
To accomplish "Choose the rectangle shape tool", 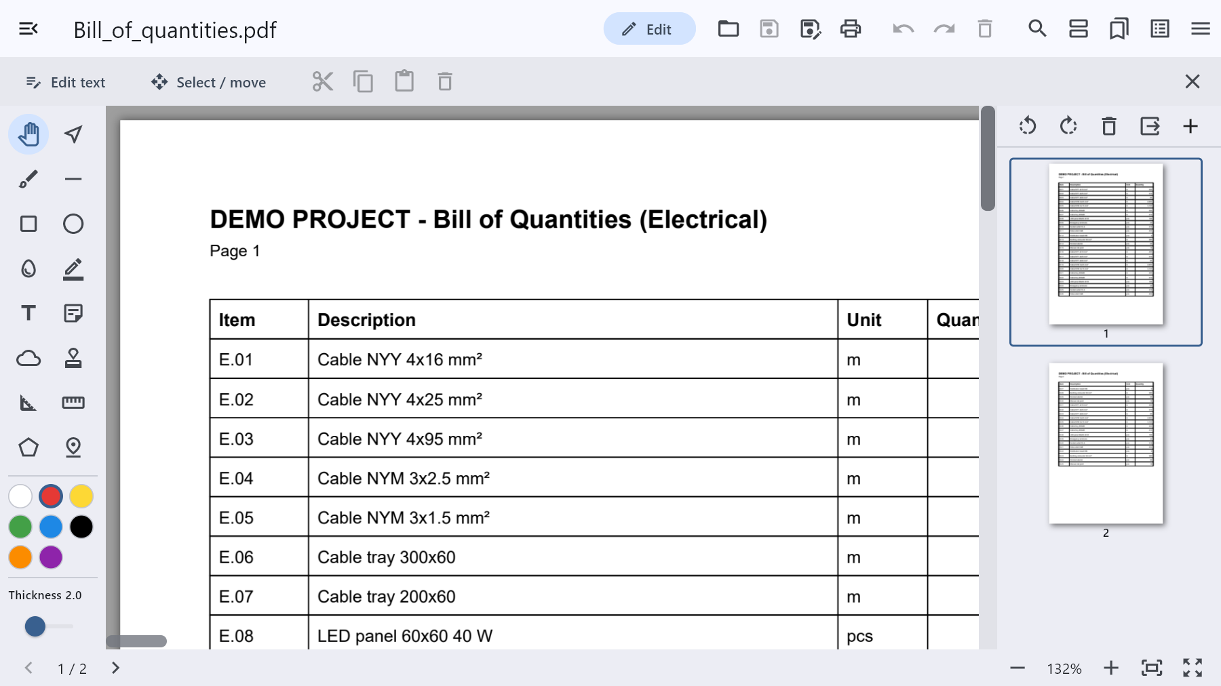I will [28, 224].
